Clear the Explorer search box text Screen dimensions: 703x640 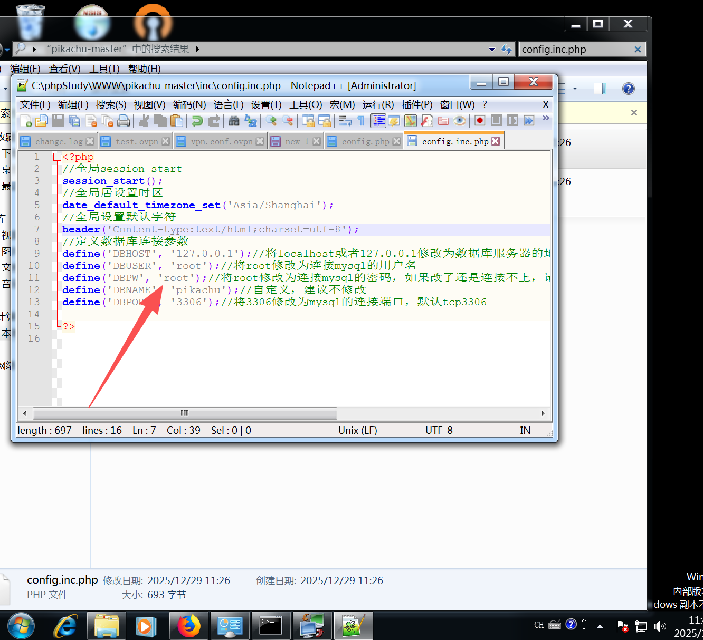[x=638, y=49]
